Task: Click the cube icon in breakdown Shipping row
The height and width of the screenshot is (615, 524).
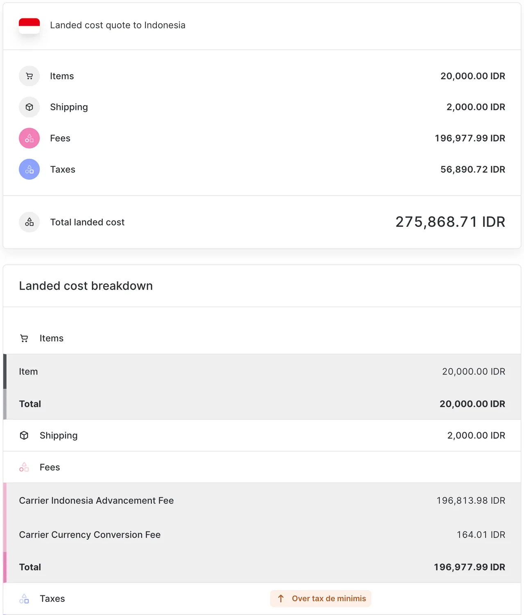Action: coord(24,435)
